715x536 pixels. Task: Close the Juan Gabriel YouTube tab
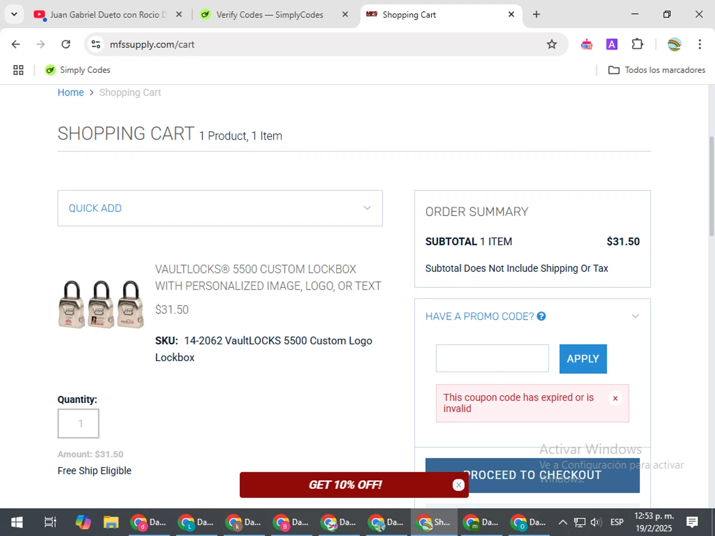[x=179, y=15]
